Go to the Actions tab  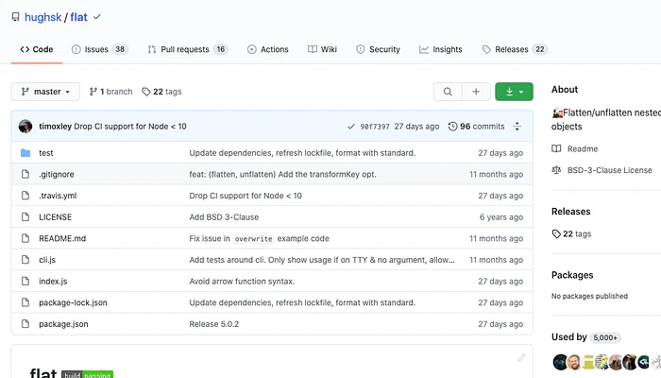click(267, 49)
